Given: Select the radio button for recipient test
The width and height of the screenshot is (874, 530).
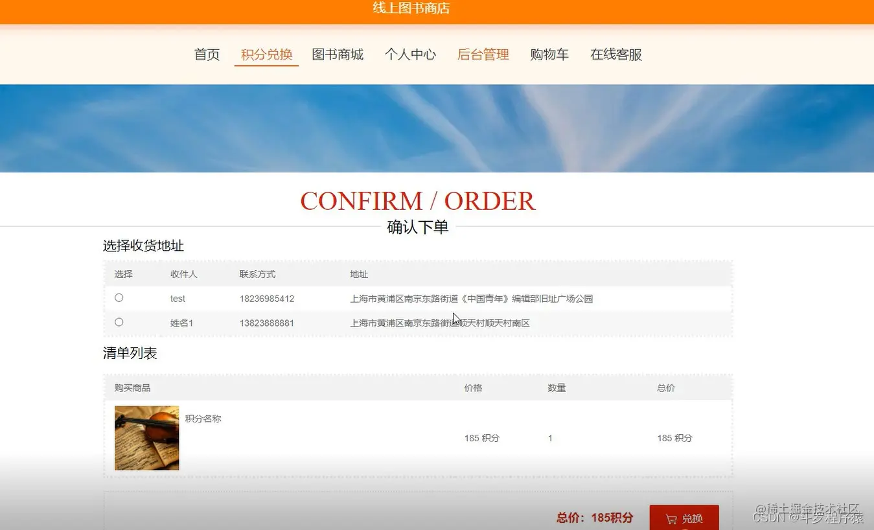Looking at the screenshot, I should (x=119, y=297).
